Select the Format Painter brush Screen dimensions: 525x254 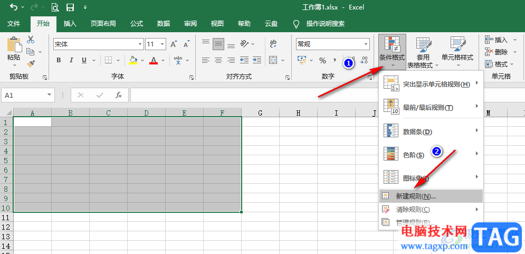[31, 63]
